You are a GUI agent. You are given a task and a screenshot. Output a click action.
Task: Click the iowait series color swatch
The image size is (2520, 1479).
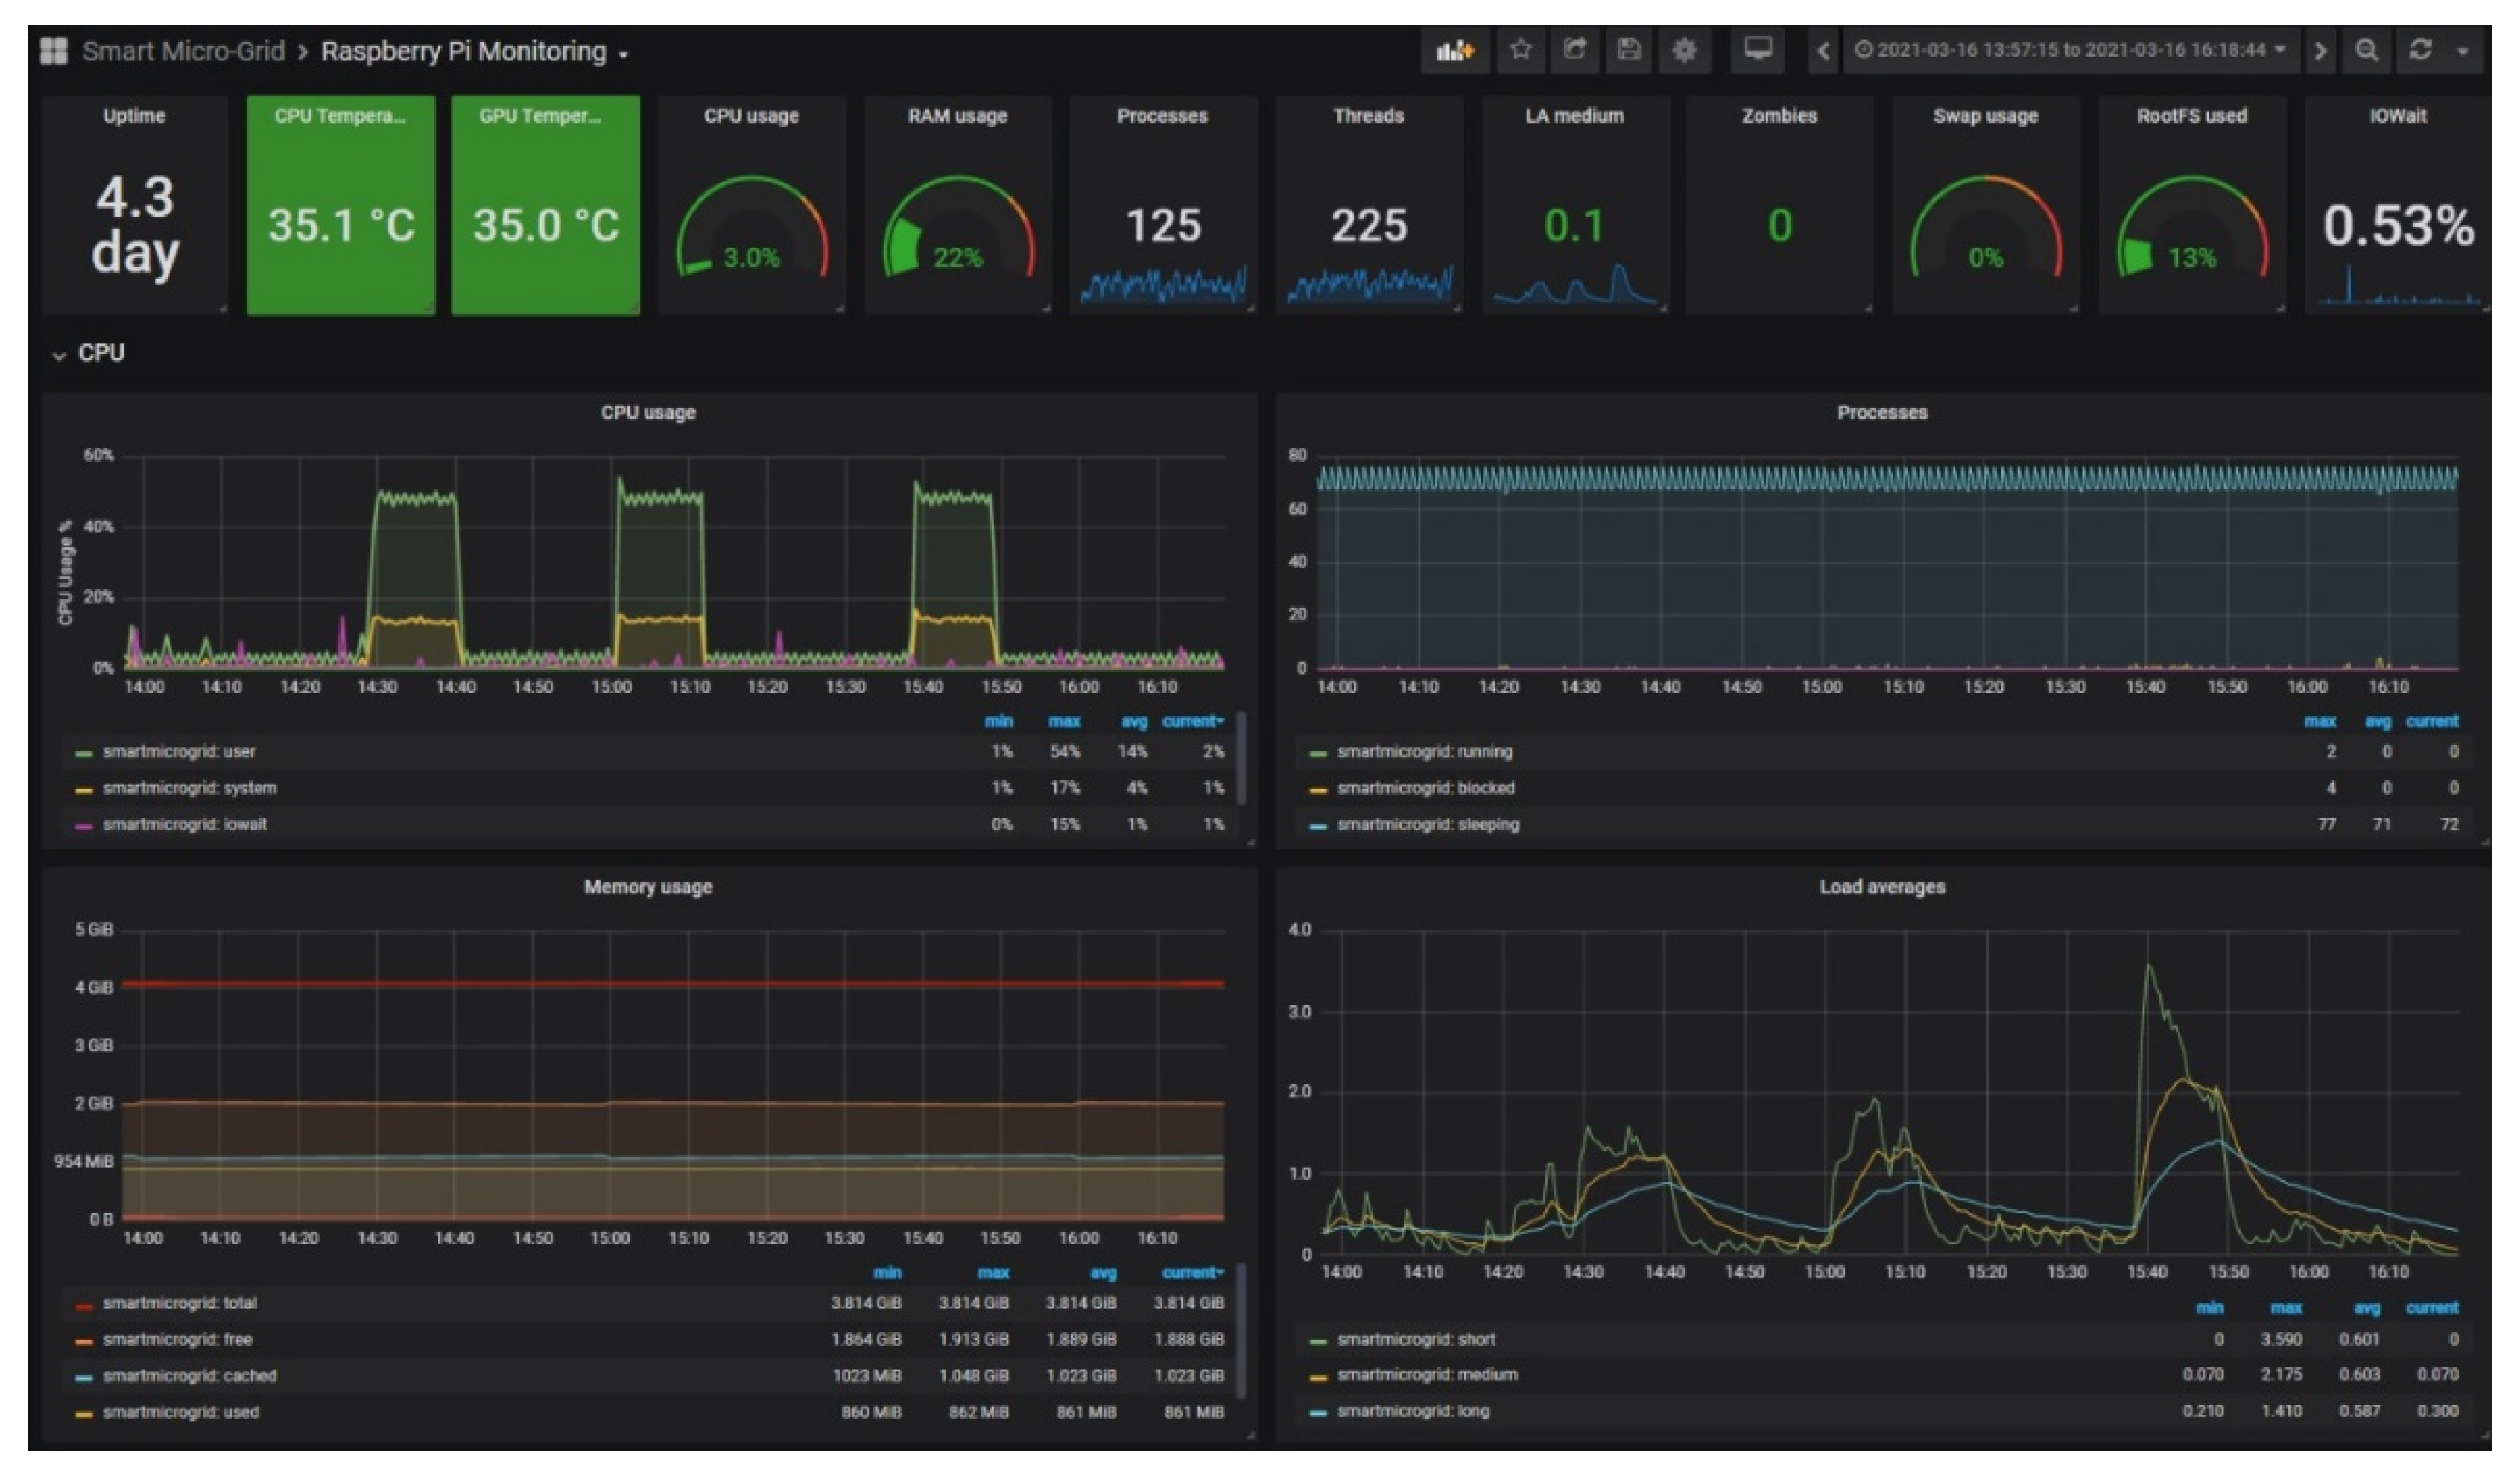coord(84,827)
